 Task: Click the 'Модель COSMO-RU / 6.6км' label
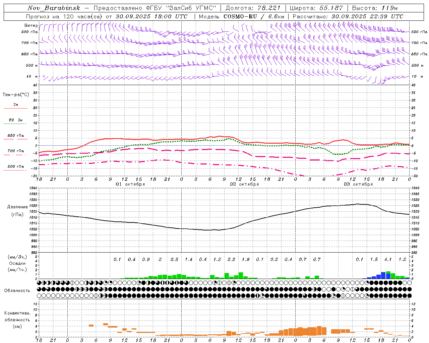(242, 16)
